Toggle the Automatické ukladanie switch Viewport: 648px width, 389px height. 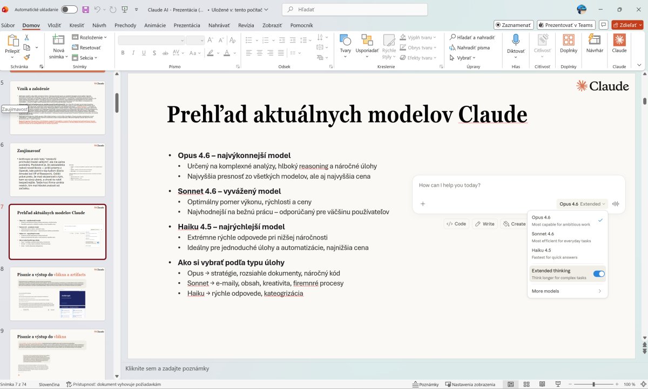pyautogui.click(x=69, y=10)
